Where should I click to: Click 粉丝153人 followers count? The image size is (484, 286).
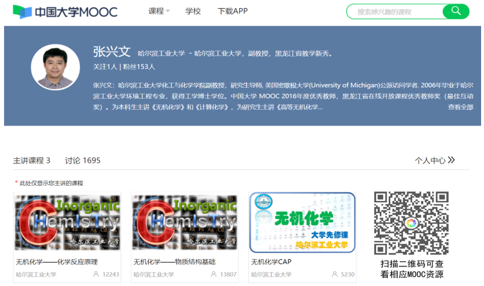coord(139,66)
